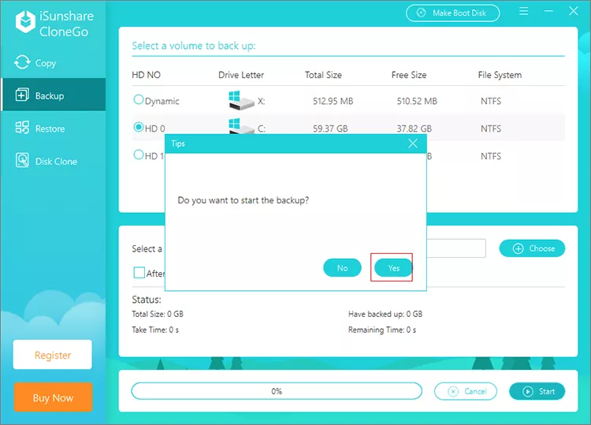Image resolution: width=591 pixels, height=425 pixels.
Task: Click the Free Size column header
Action: 409,75
